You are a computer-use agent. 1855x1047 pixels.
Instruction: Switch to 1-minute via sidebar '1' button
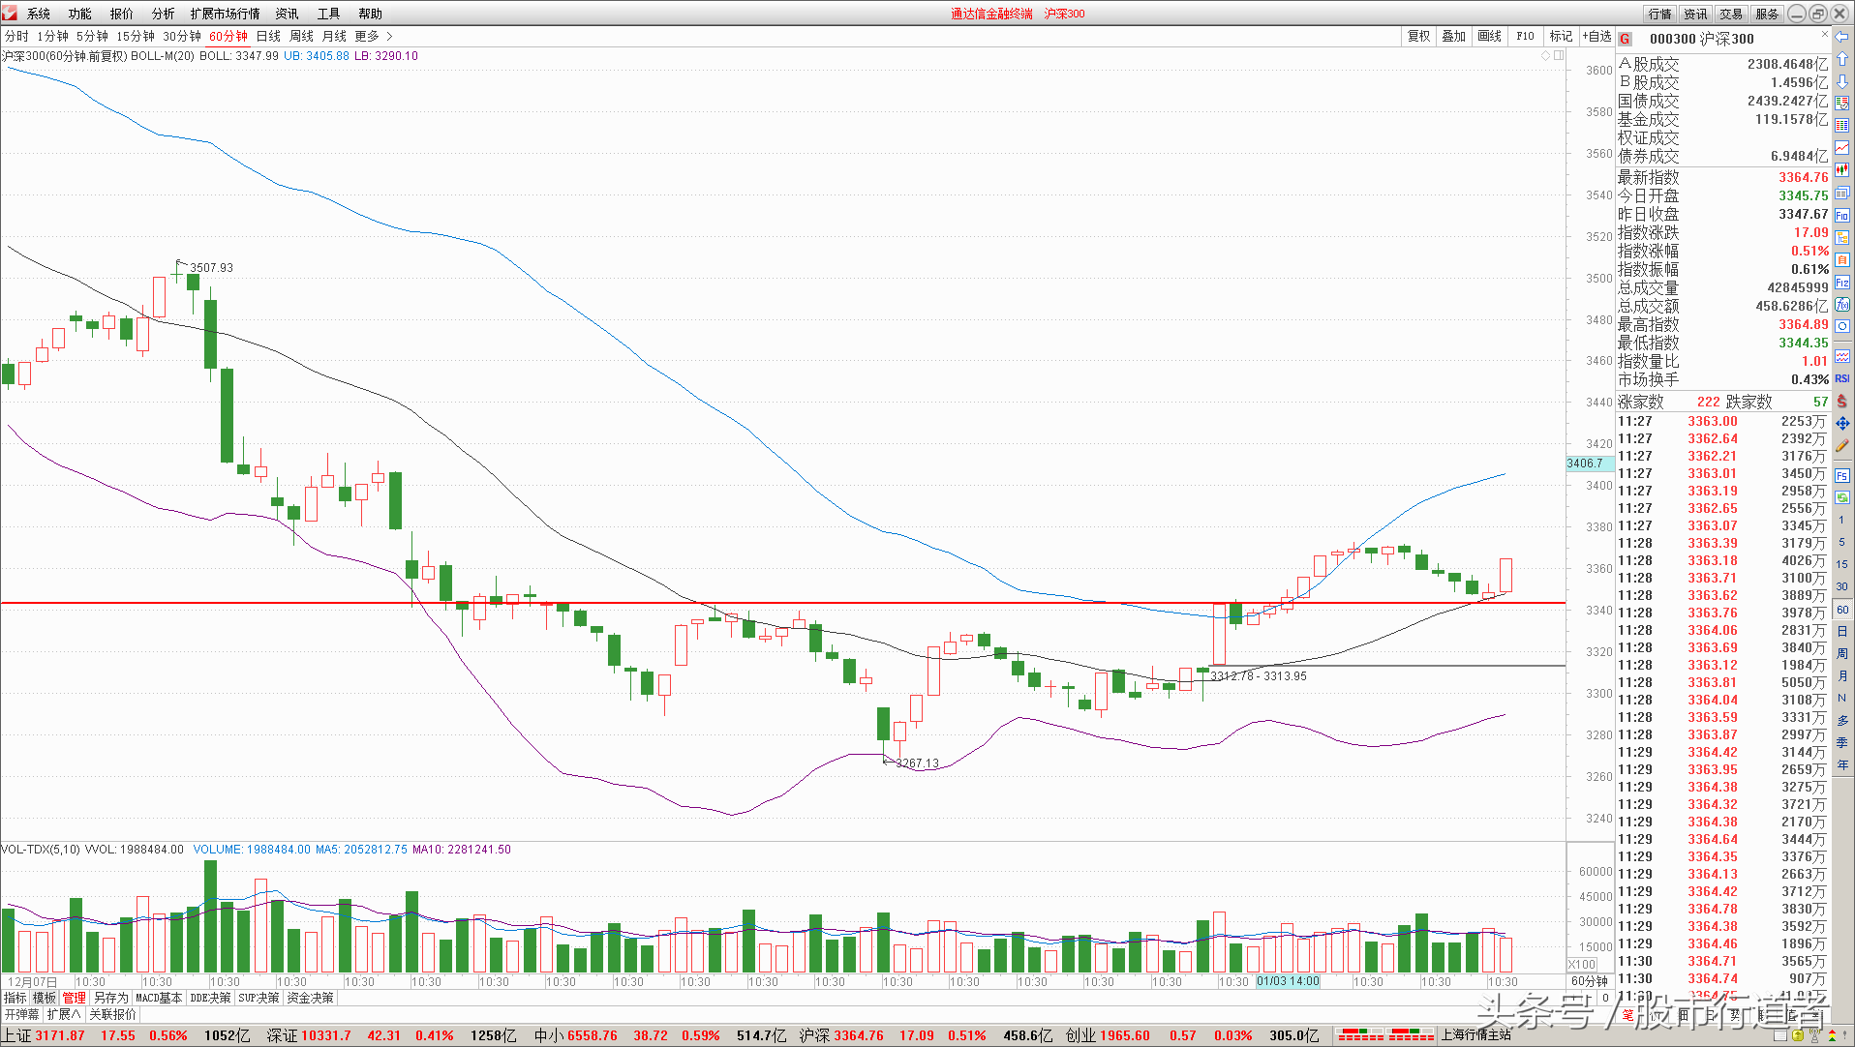[x=1841, y=520]
